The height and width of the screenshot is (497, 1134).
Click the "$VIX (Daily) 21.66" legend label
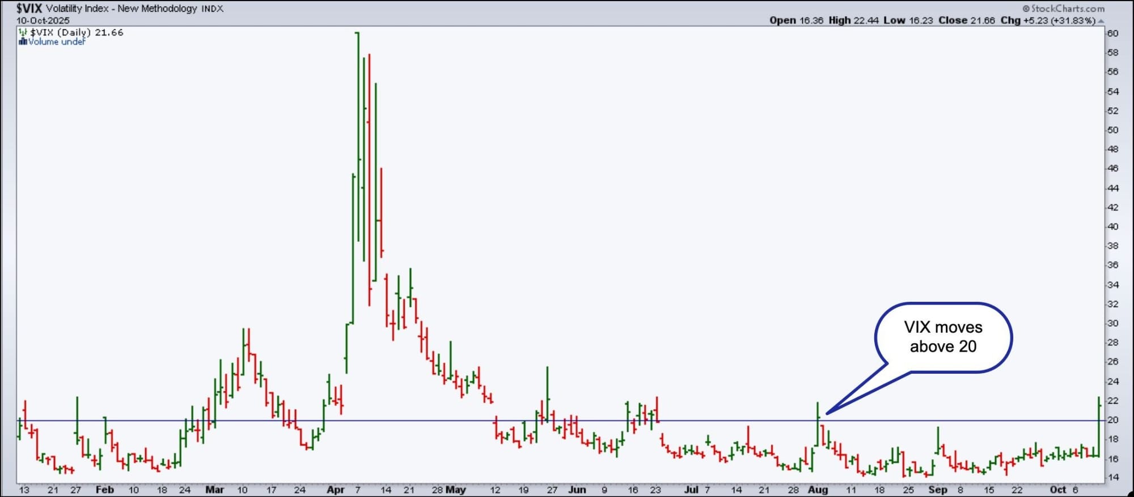tap(77, 32)
